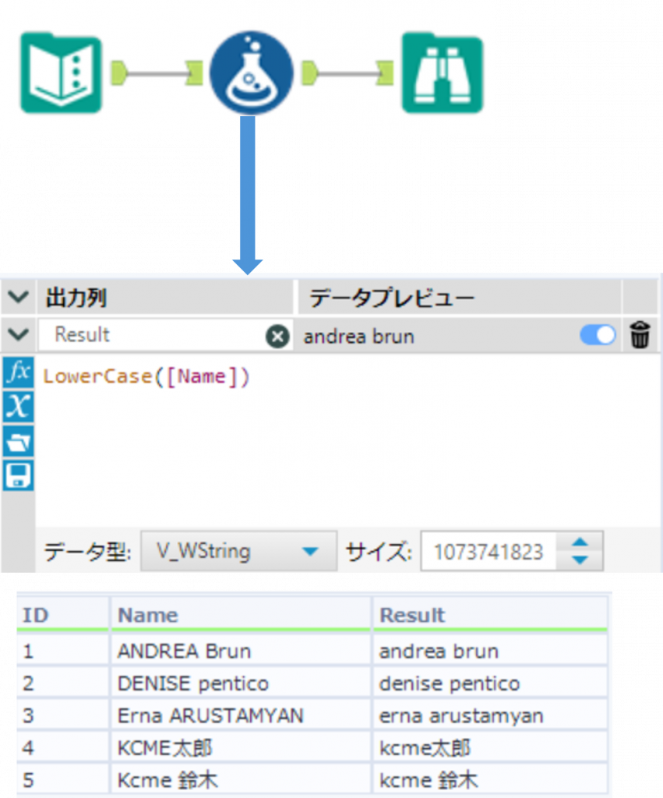
Task: Delete the Result expression with trash icon
Action: coord(640,337)
